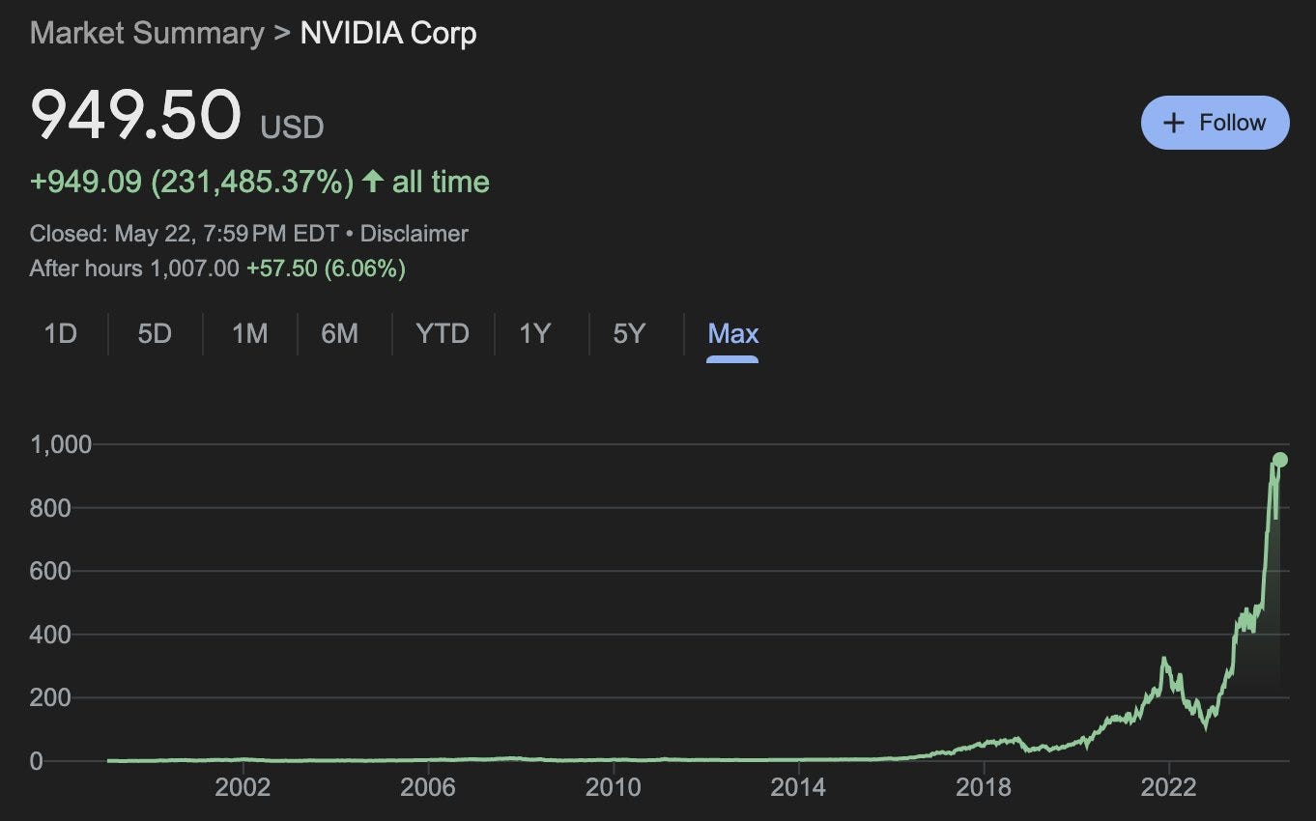This screenshot has width=1316, height=821.
Task: Select the 5D time range tab
Action: point(155,334)
